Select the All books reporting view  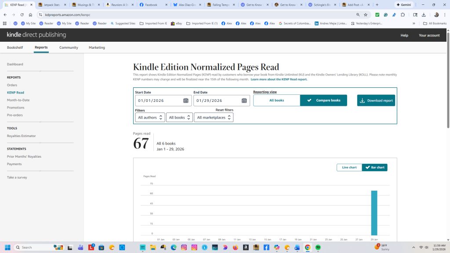point(276,101)
